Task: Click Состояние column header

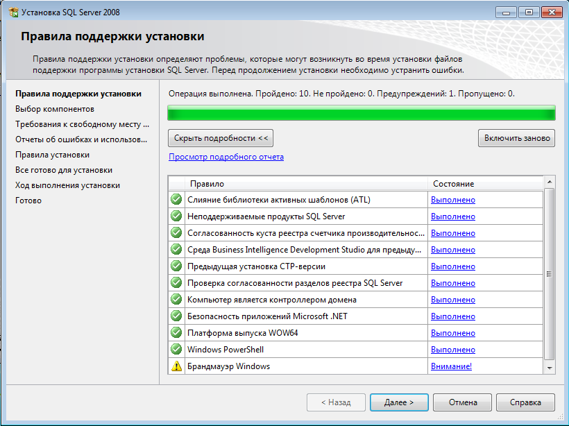Action: 486,184
